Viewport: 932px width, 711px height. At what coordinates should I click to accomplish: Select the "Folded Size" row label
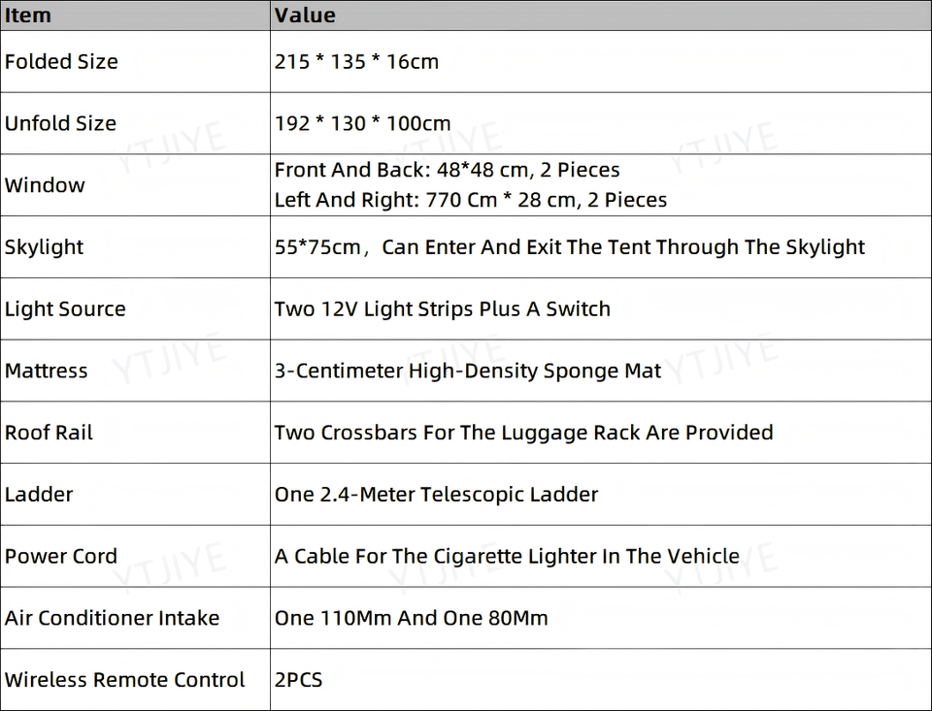(x=61, y=62)
